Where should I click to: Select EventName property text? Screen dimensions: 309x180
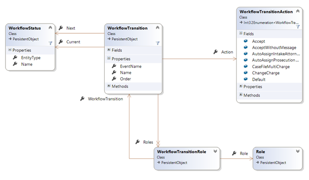tap(131, 67)
